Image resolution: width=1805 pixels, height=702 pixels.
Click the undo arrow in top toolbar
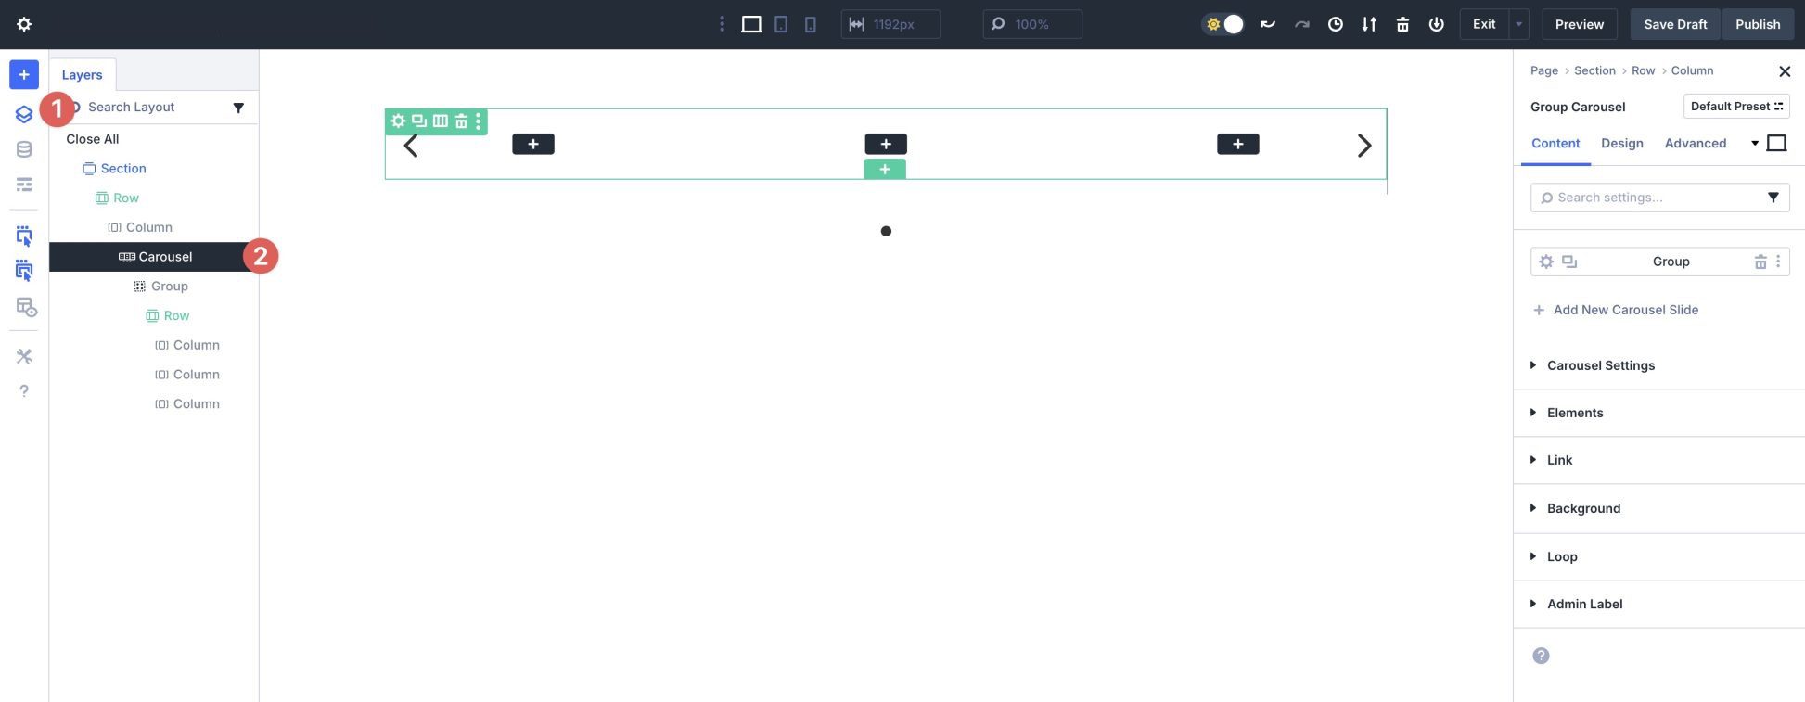[x=1267, y=24]
